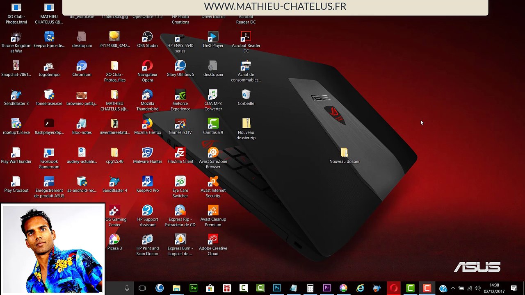This screenshot has width=525, height=295.
Task: Select the KeepVid Pro icon
Action: [x=147, y=185]
